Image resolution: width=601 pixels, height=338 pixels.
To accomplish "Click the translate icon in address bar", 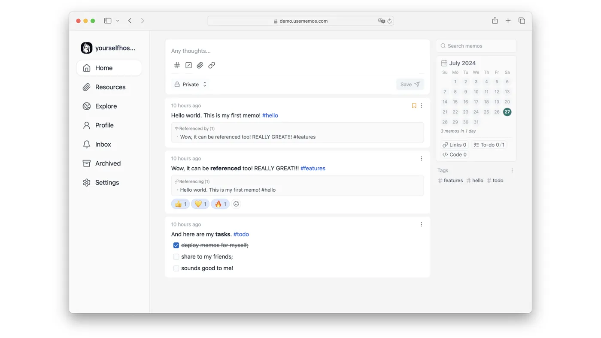I will pos(381,21).
